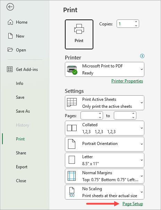Select New in the sidebar

click(x=20, y=36)
